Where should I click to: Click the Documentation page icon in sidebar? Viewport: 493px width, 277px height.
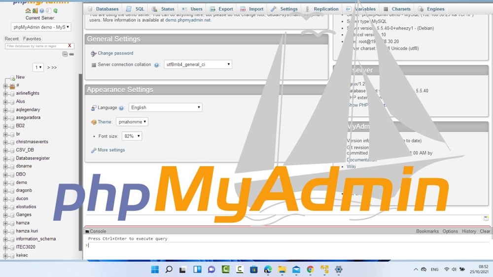(x=48, y=11)
